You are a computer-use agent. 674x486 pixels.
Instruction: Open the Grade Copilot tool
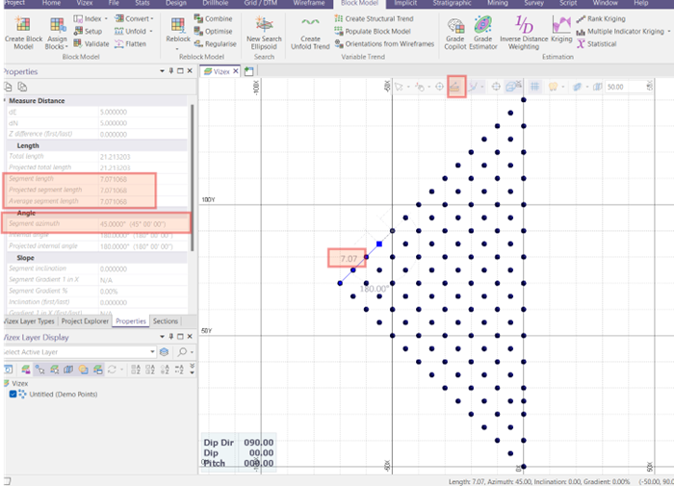tap(455, 25)
